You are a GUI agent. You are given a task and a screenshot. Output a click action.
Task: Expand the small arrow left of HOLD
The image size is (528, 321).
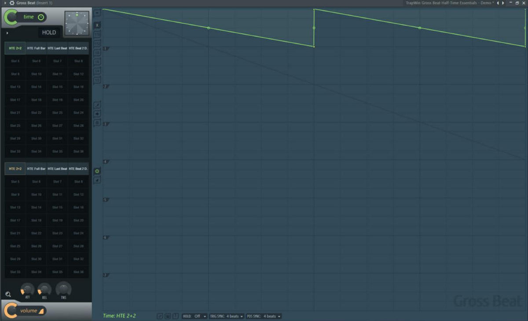pyautogui.click(x=7, y=32)
